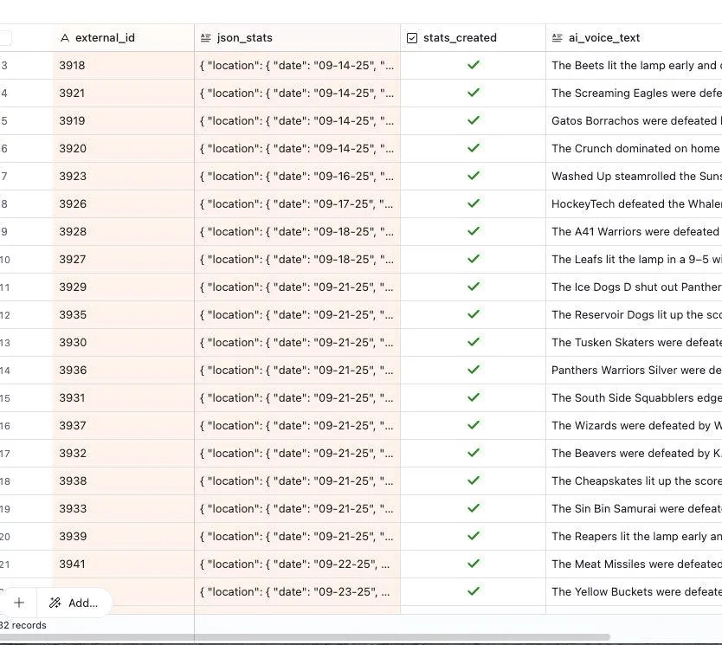Select external_id cell 3932
The width and height of the screenshot is (722, 645).
[x=124, y=454]
